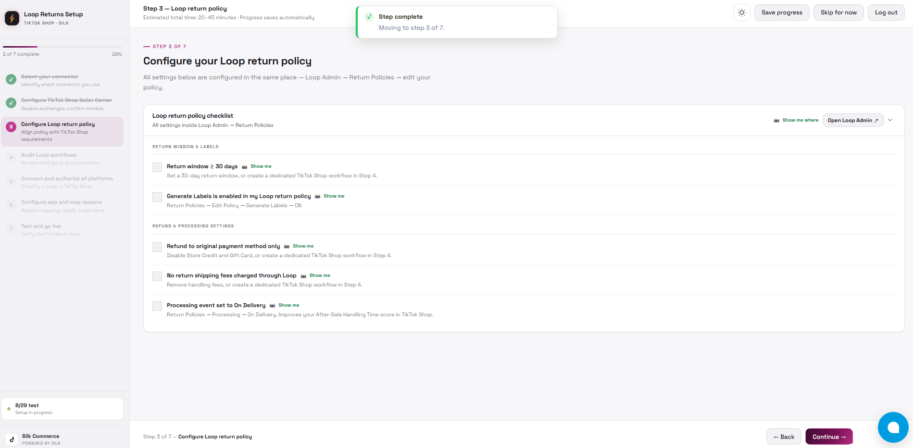
Task: Click green checkmark for Select your connector
Action: [x=11, y=79]
